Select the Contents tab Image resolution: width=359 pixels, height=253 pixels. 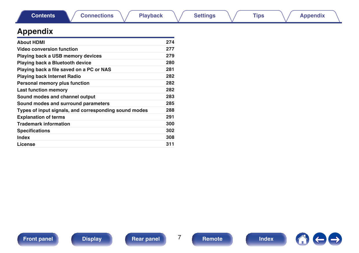click(43, 16)
